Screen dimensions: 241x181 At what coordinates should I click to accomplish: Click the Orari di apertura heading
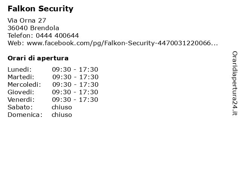pos(38,58)
